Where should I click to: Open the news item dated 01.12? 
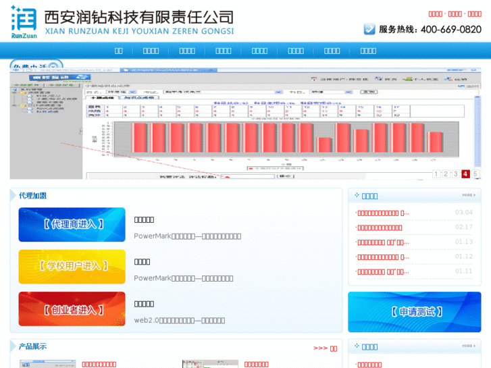coord(383,257)
